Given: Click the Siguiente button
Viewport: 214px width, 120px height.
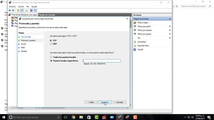Looking at the screenshot, I should 105,102.
